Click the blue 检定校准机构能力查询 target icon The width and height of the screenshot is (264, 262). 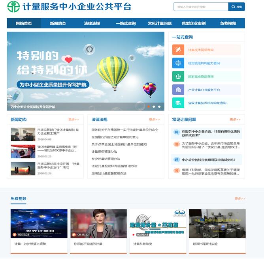click(x=178, y=63)
